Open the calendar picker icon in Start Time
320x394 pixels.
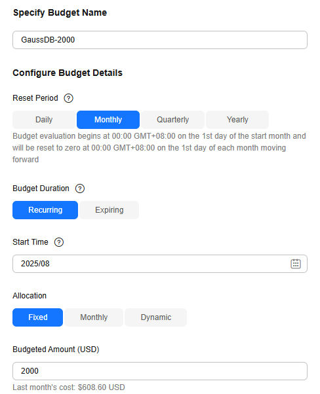coord(296,264)
